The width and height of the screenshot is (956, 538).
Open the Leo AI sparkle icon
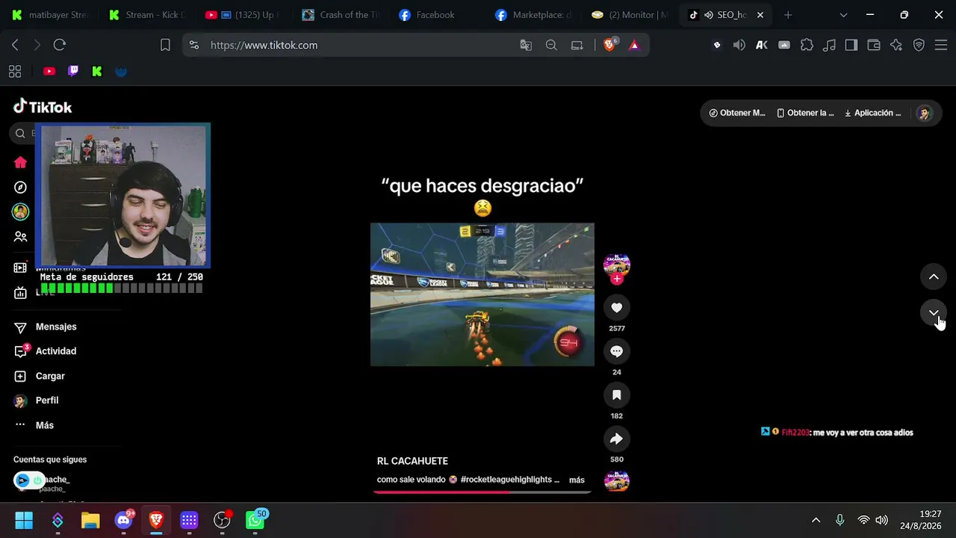[x=896, y=45]
